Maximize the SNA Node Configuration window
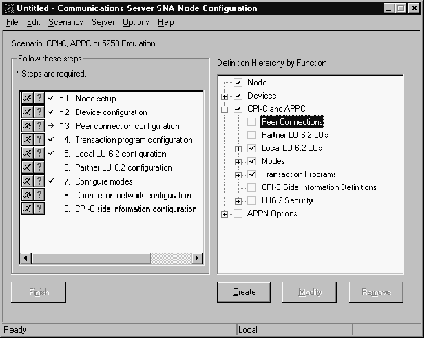Viewport: 424px width, 338px height. (x=401, y=8)
